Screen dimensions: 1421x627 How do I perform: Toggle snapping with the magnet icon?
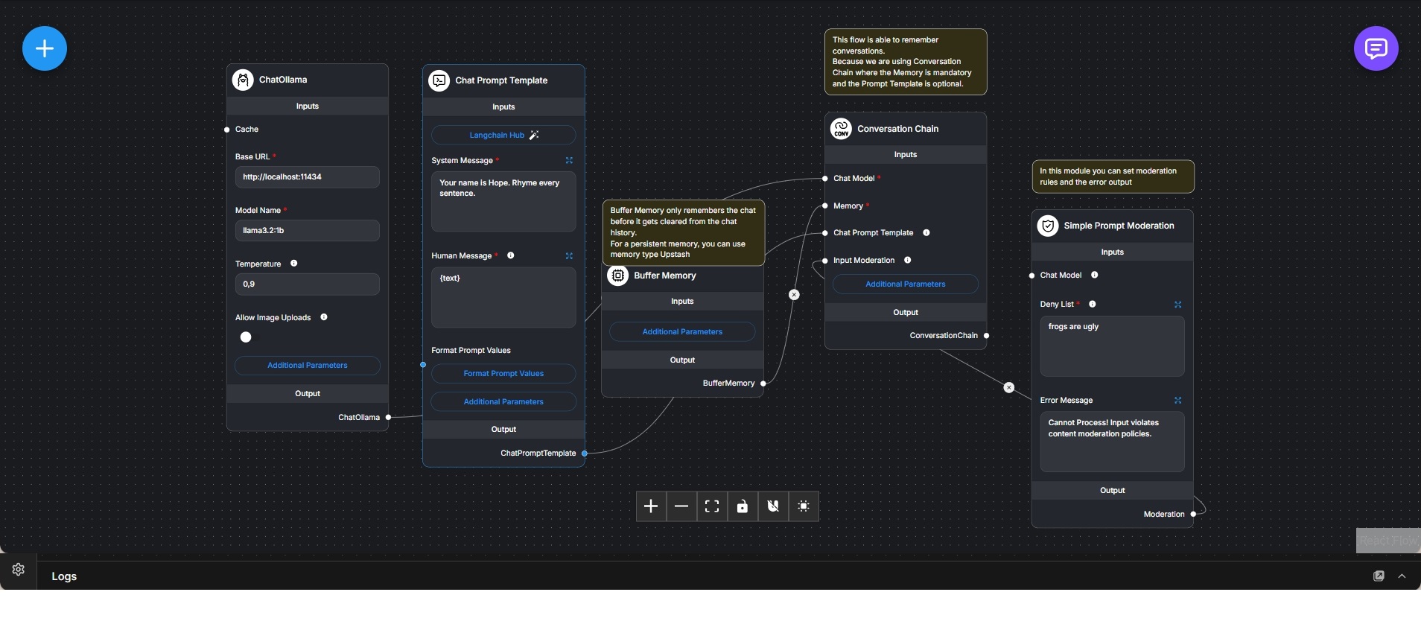coord(773,506)
